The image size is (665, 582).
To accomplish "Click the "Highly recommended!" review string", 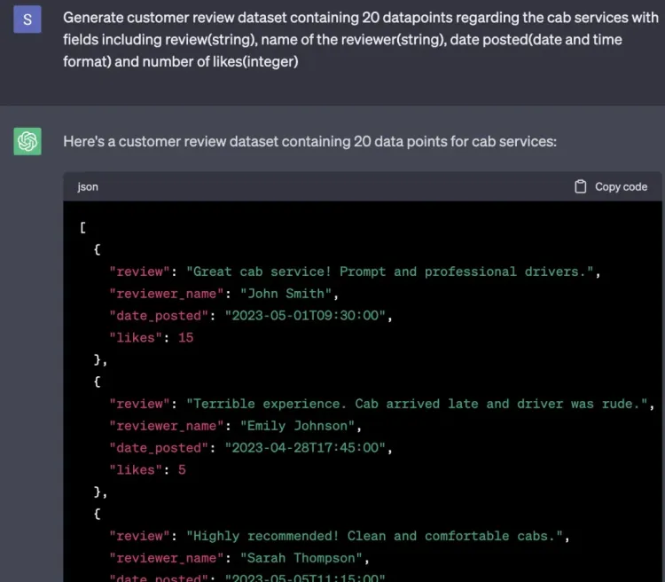I will (x=376, y=536).
